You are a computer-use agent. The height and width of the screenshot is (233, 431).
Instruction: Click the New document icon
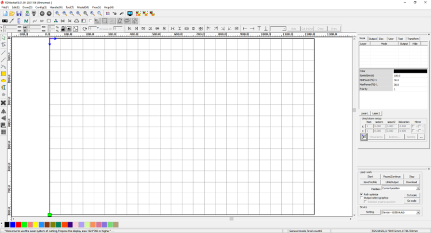point(4,13)
